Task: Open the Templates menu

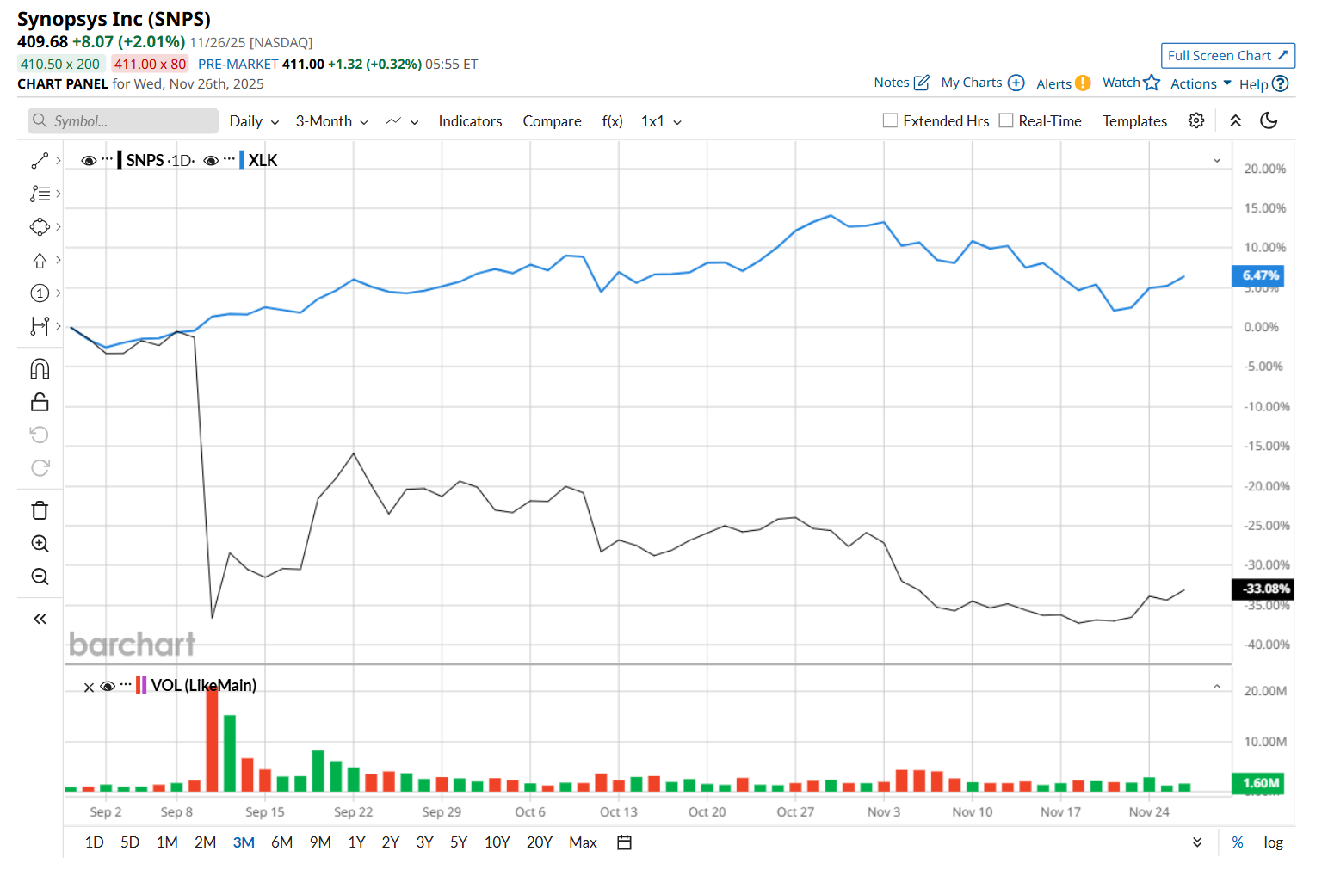Action: (1134, 121)
